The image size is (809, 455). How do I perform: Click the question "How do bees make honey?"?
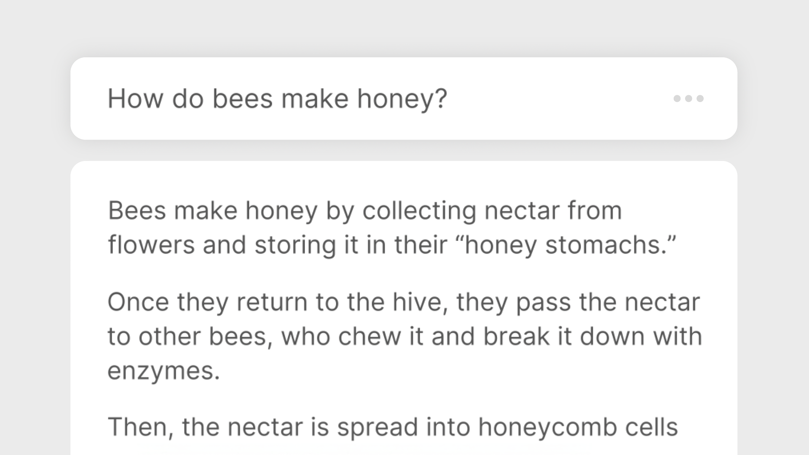(x=277, y=99)
